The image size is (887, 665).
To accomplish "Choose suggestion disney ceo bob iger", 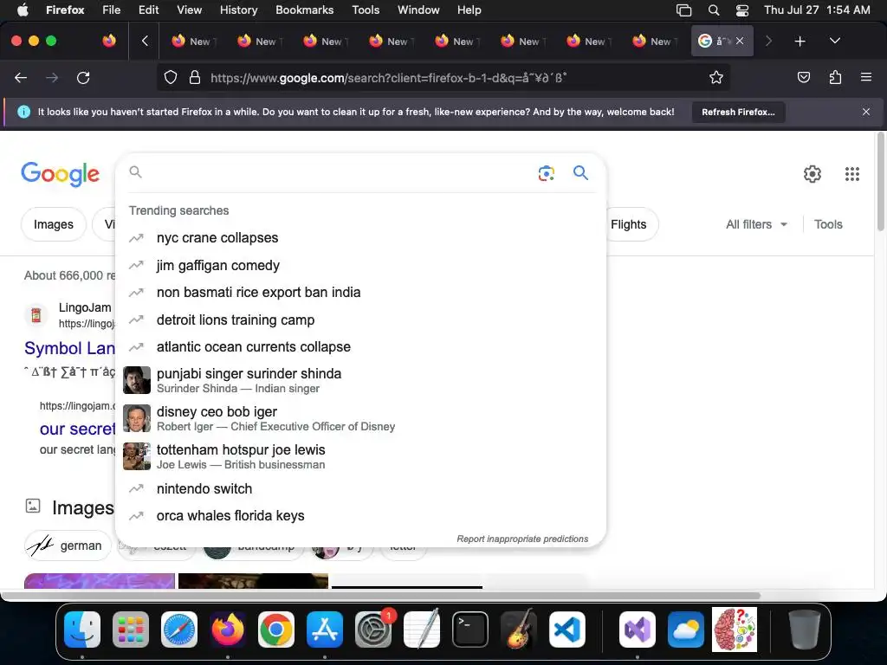I will tap(359, 418).
